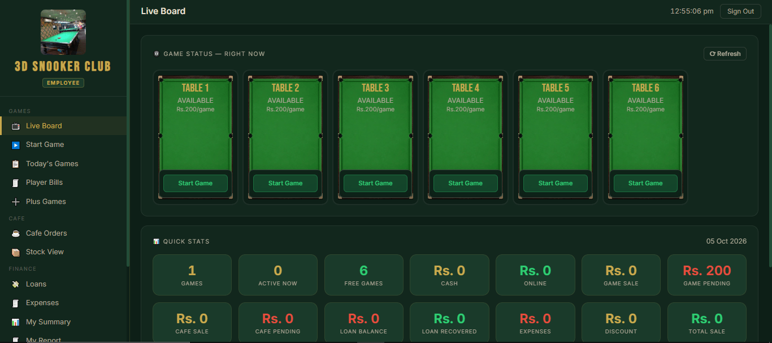Click the Cafe Pending stat card
Screen dimensions: 772x343
(278, 323)
